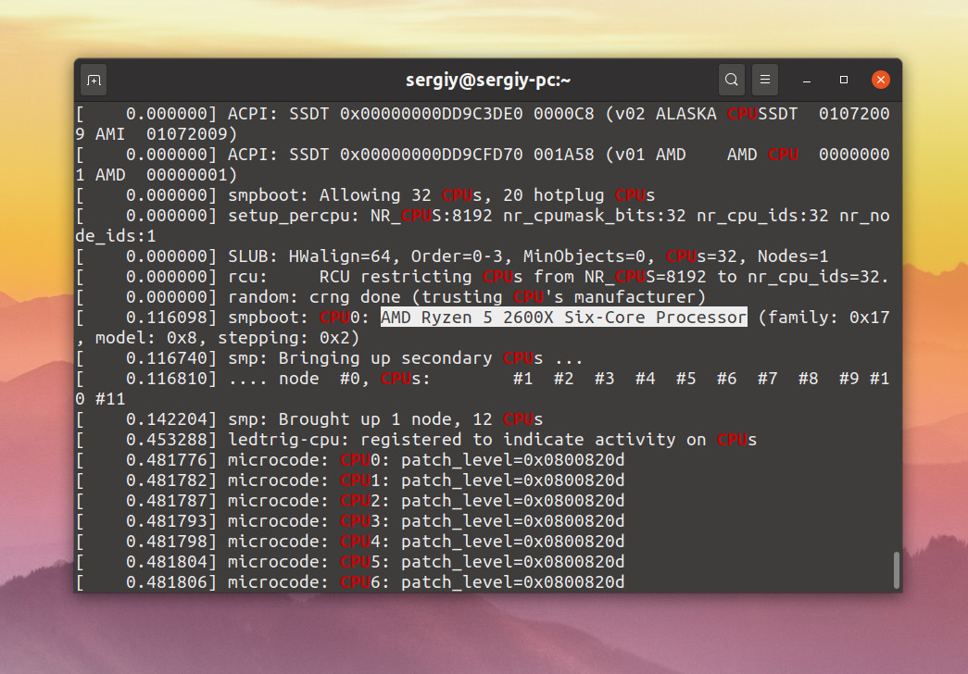Click the sergiy@sergiy-pc:~ window title
968x674 pixels.
coord(487,81)
